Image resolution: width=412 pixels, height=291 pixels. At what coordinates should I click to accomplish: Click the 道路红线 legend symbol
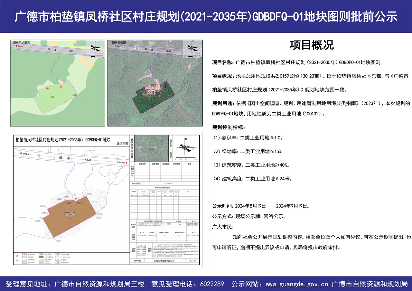(x=24, y=257)
